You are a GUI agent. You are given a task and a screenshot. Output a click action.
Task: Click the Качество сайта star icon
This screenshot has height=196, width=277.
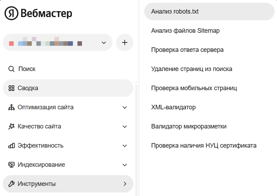(x=11, y=126)
